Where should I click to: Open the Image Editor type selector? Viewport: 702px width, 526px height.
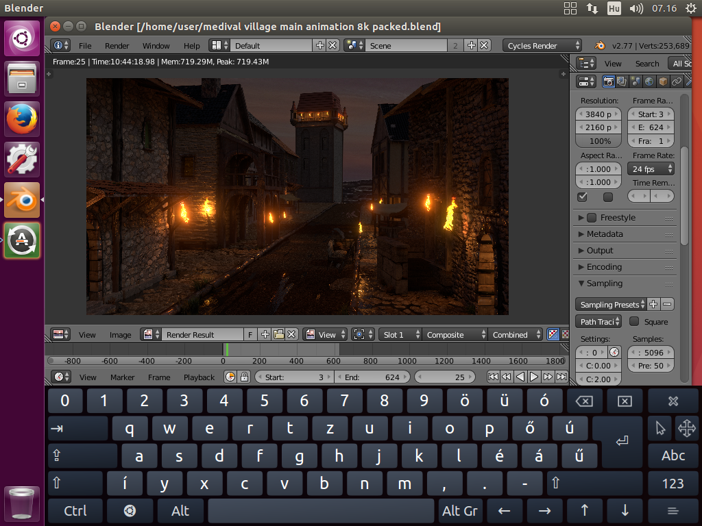[x=61, y=334]
